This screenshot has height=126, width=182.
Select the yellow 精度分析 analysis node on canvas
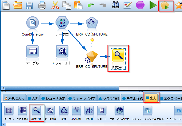tap(118, 55)
